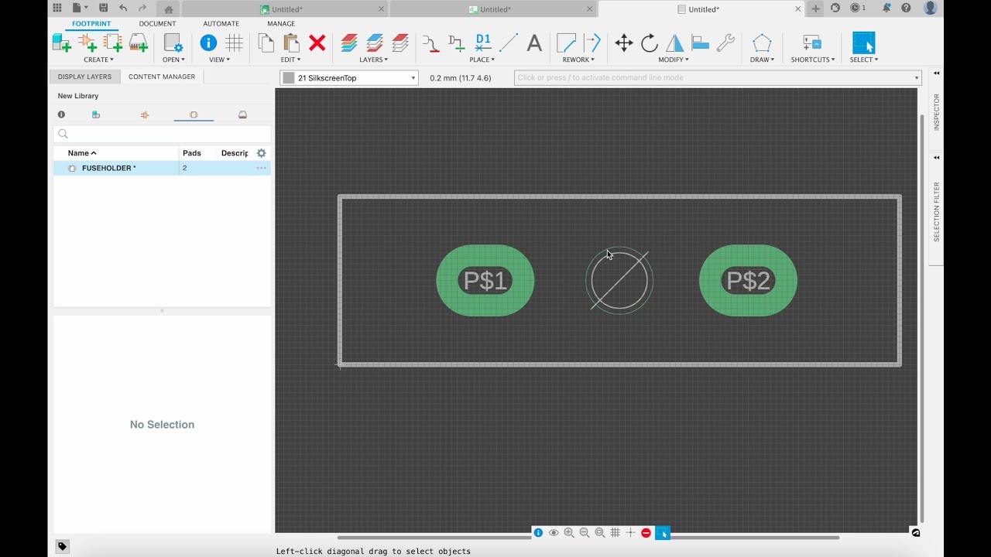
Task: Click the red-top layer stack icon
Action: coord(400,43)
